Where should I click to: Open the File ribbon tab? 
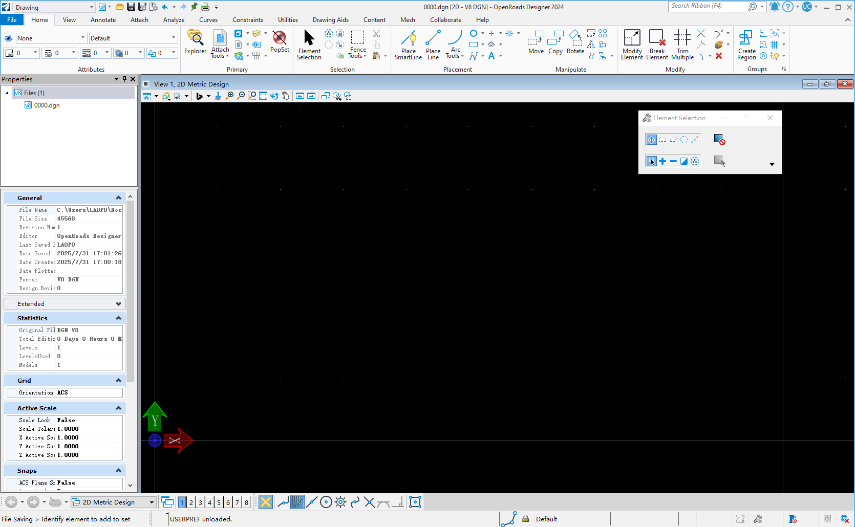click(12, 20)
